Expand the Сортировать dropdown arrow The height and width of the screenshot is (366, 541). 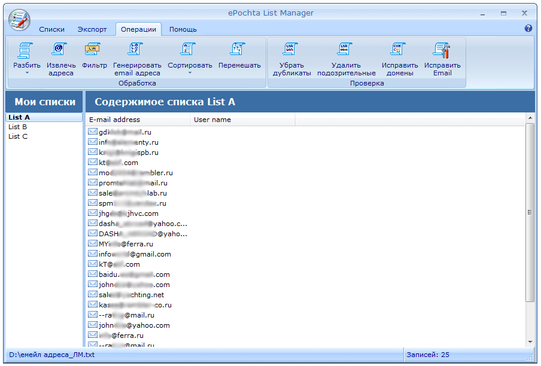point(190,73)
